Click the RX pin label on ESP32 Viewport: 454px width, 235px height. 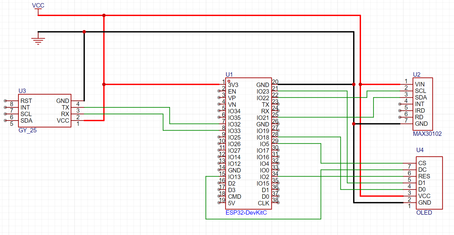(x=265, y=111)
